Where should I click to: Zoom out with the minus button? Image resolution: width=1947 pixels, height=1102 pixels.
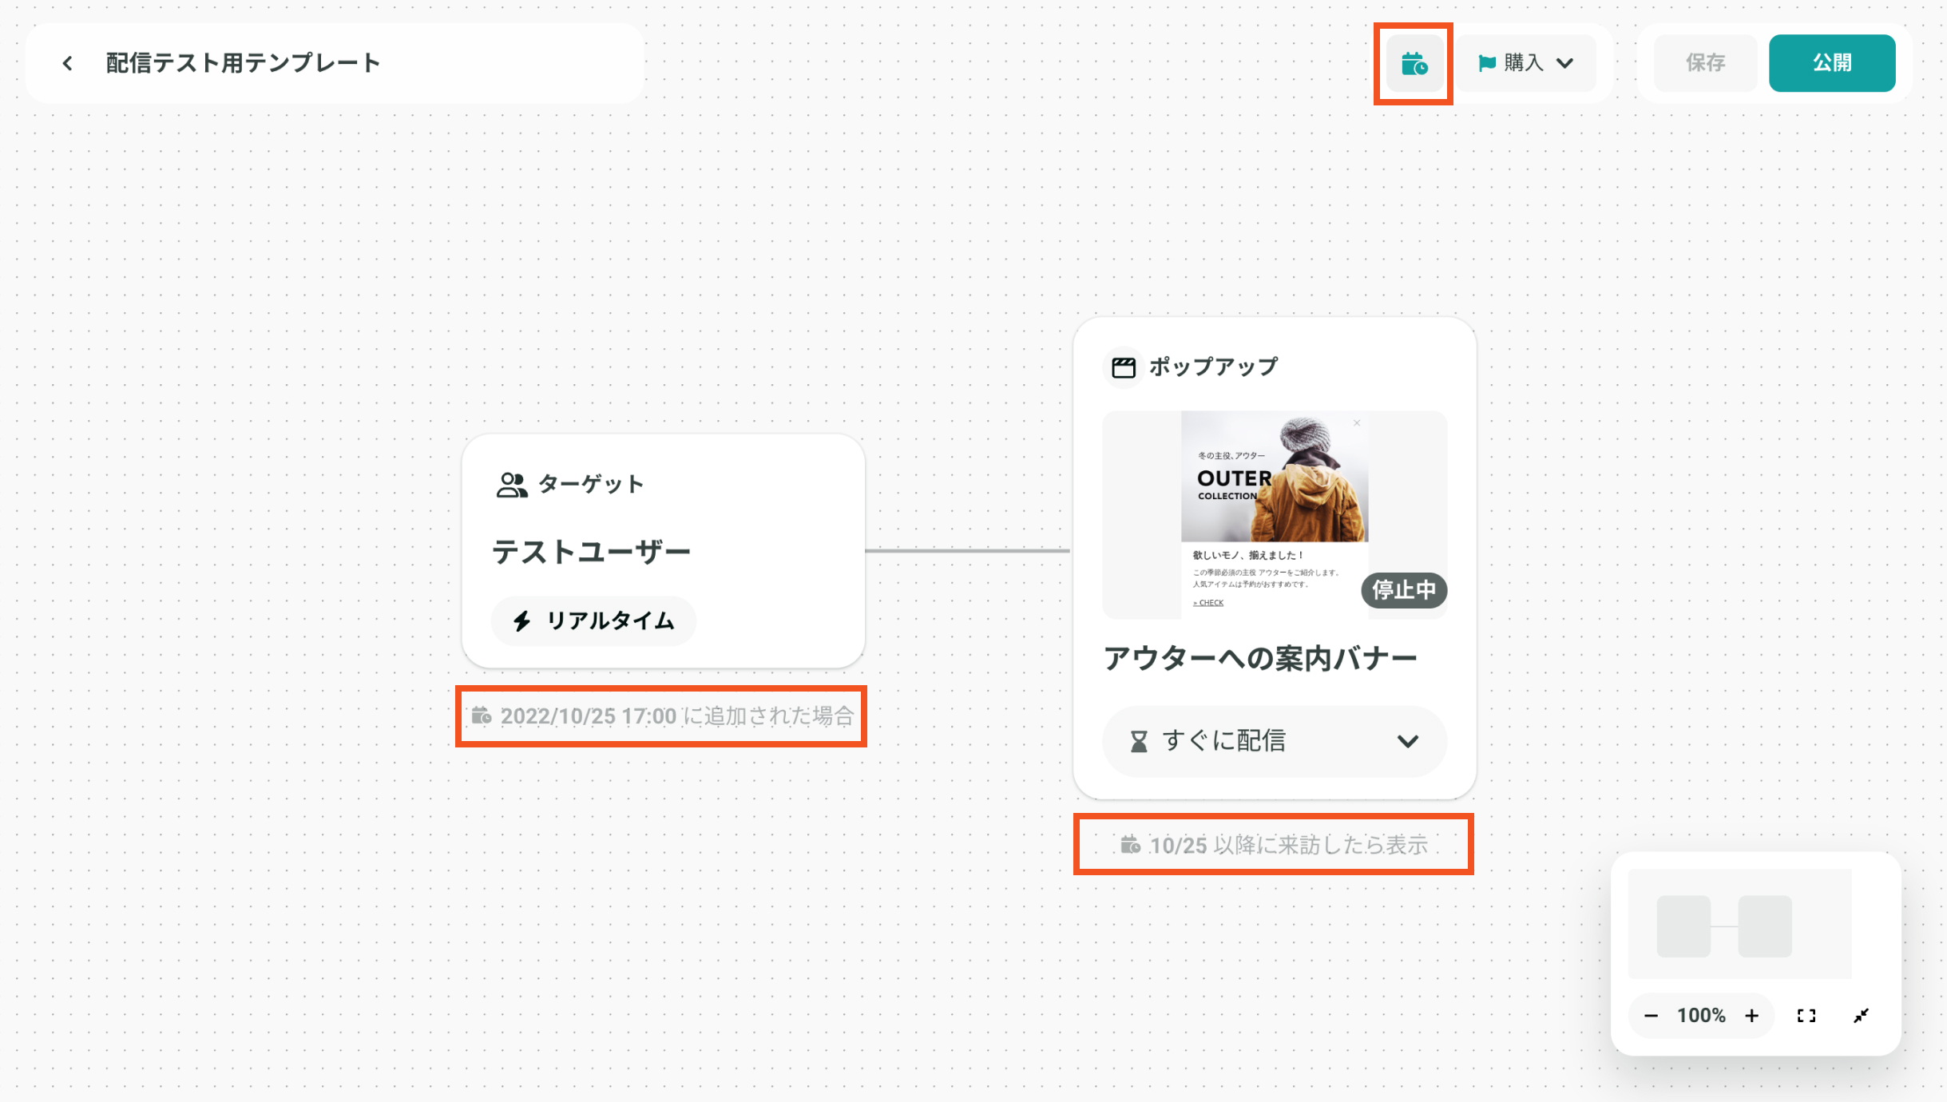coord(1651,1016)
